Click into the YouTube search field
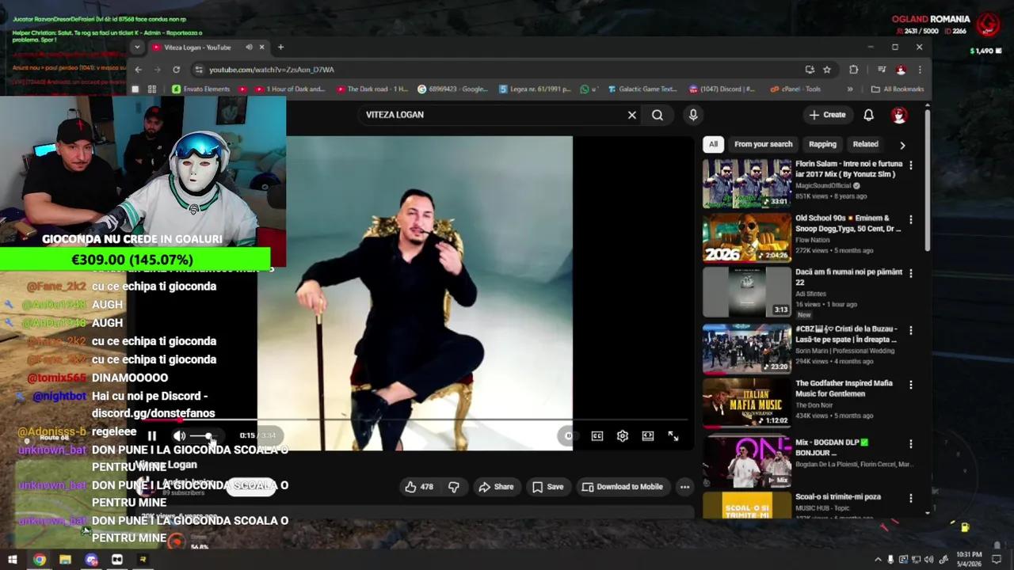 click(491, 115)
